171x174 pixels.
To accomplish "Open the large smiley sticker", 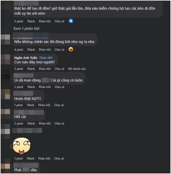I will tap(22, 146).
